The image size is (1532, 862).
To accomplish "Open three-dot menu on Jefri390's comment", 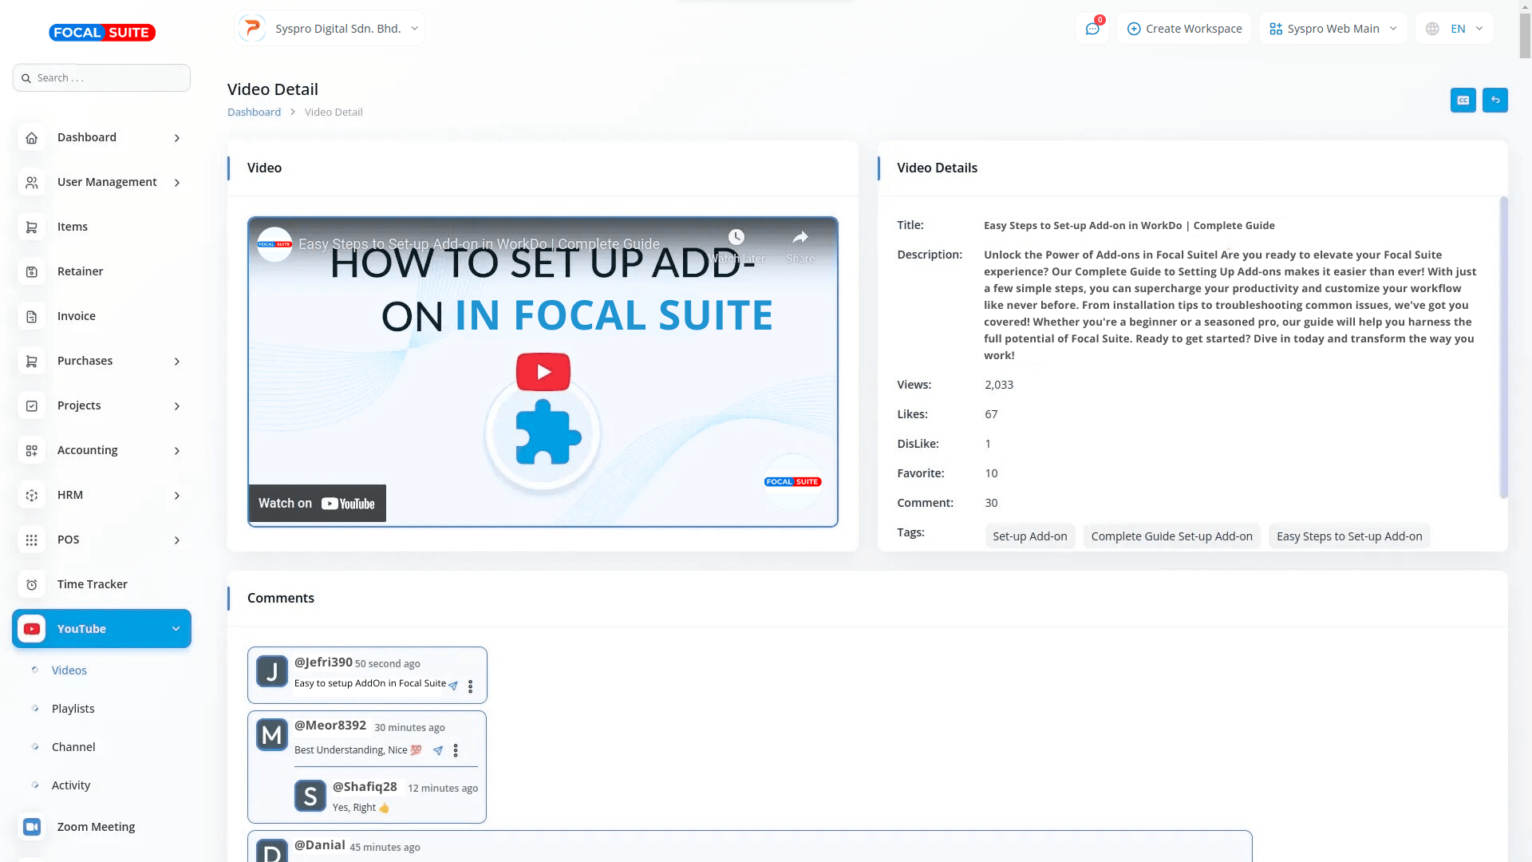I will [470, 686].
